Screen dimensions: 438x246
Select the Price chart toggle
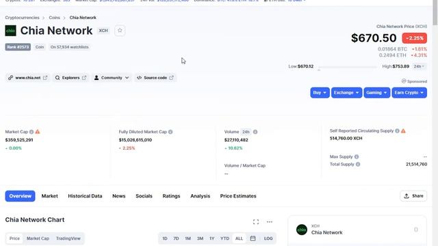tap(14, 238)
